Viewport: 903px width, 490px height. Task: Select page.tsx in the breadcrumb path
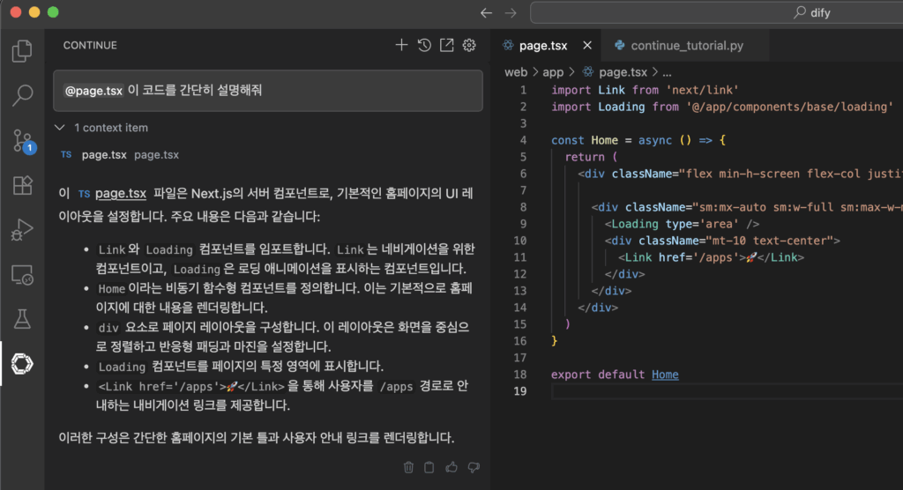pyautogui.click(x=623, y=72)
